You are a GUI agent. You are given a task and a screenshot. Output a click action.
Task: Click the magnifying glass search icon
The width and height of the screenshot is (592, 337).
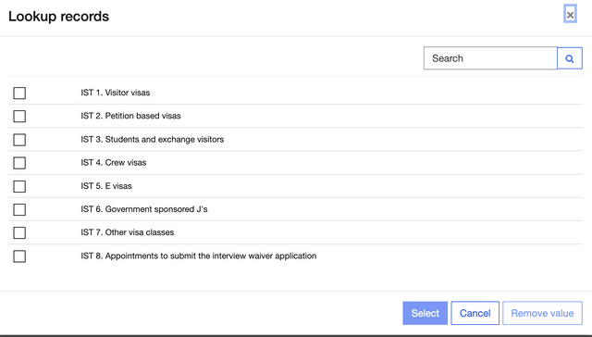click(x=570, y=58)
